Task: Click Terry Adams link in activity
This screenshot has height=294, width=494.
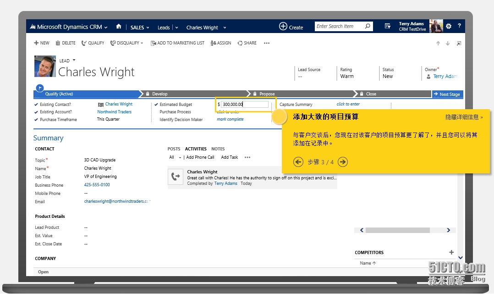Action: pos(226,183)
